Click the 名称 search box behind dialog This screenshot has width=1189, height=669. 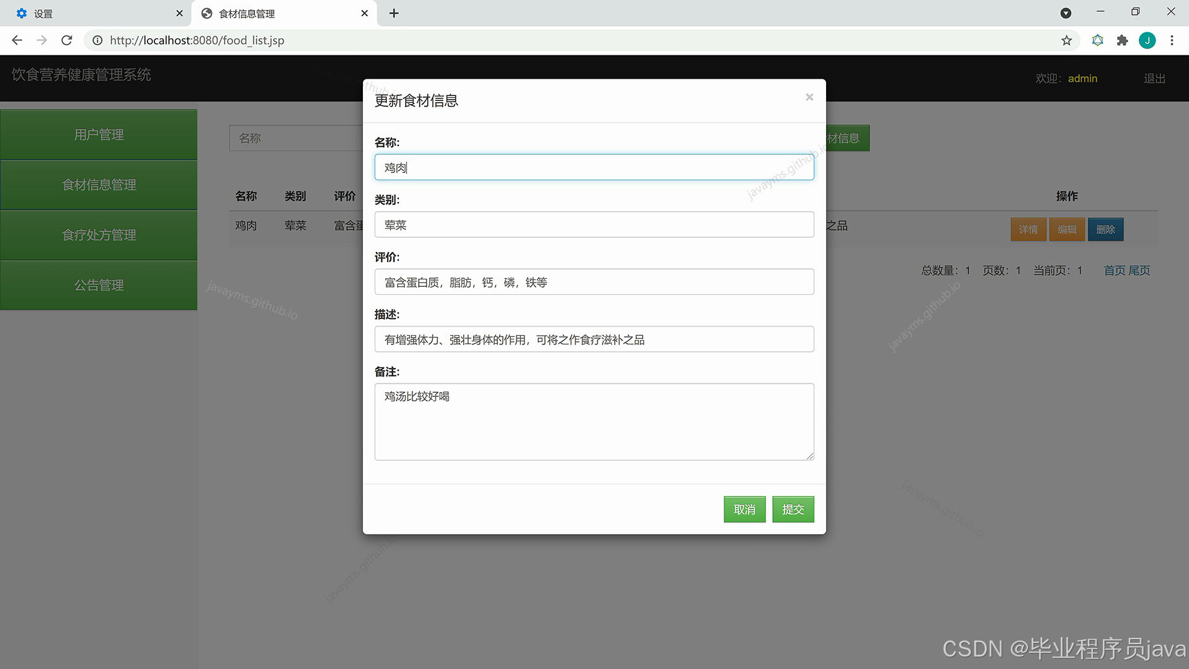[x=296, y=138]
